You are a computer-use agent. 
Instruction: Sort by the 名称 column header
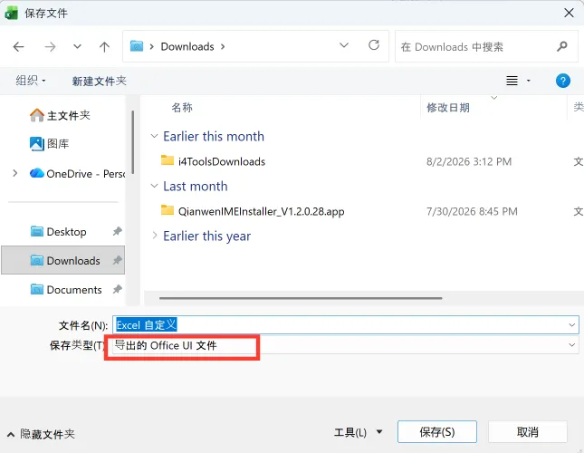pyautogui.click(x=182, y=107)
